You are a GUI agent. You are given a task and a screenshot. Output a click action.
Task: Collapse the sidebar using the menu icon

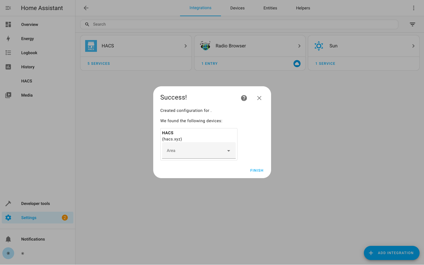click(8, 8)
